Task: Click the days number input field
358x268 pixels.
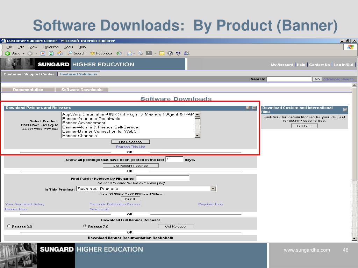Action: point(174,159)
